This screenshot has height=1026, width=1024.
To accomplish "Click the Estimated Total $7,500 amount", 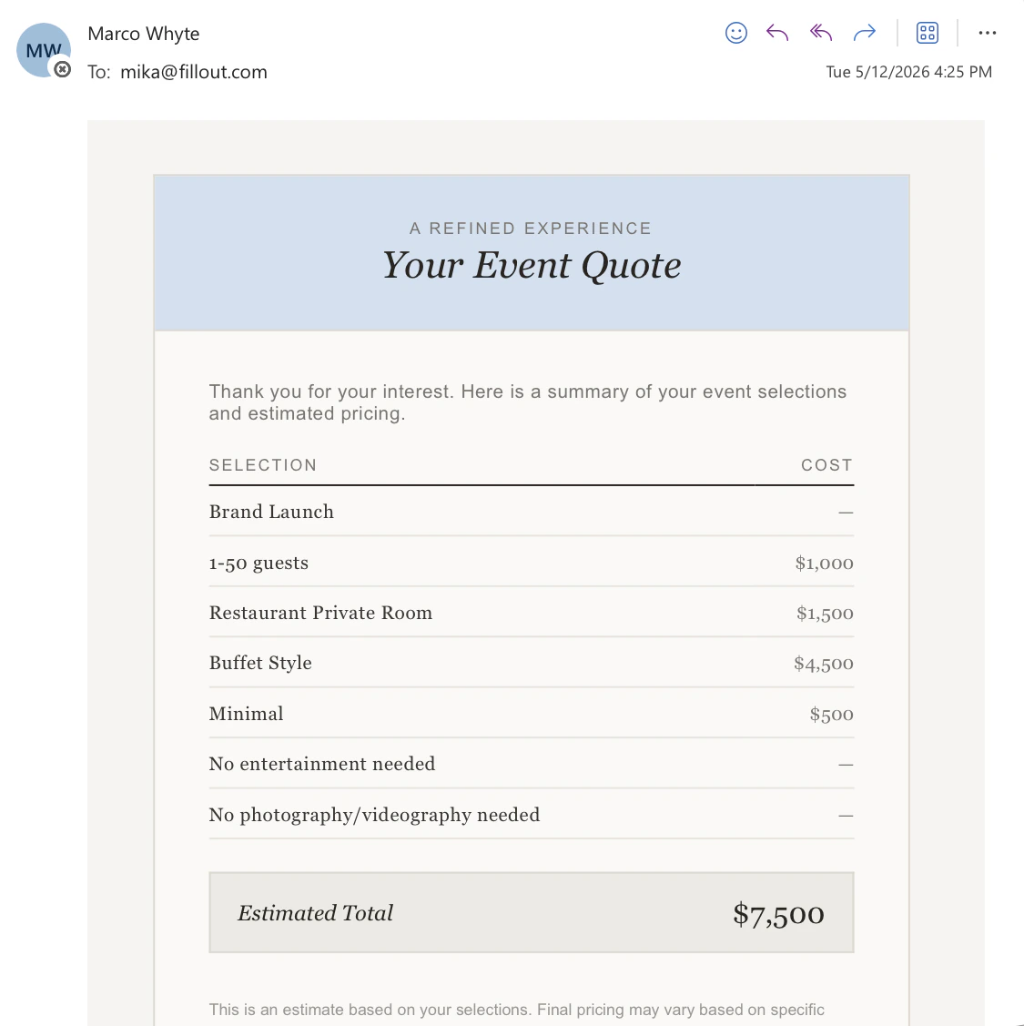I will pos(778,914).
